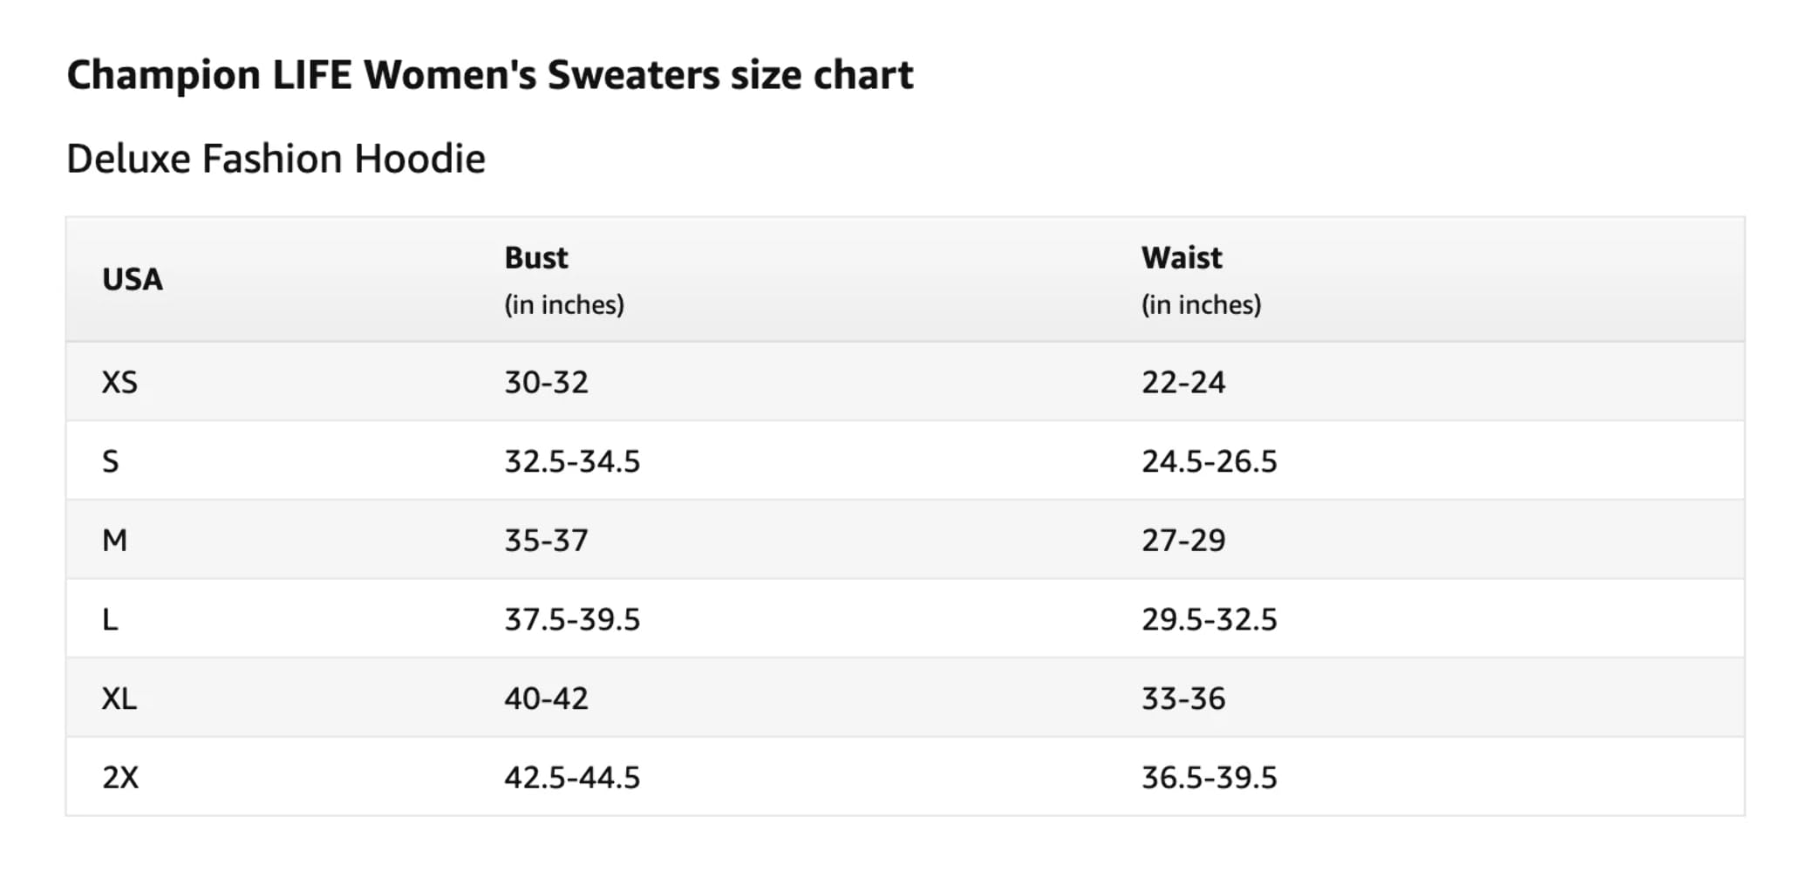Click the 40-42 bust value
Image resolution: width=1806 pixels, height=872 pixels.
click(x=547, y=698)
